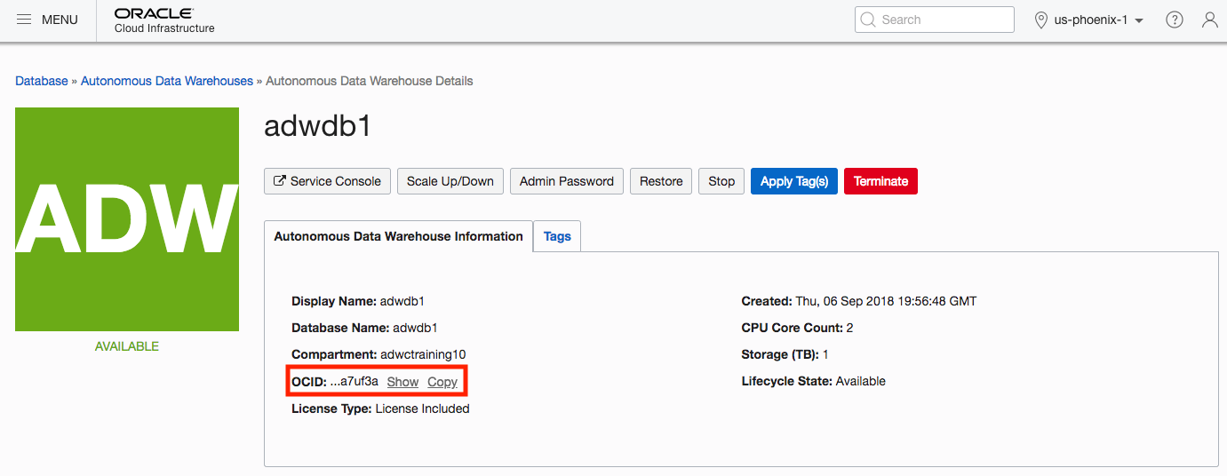Open the Service Console button
The height and width of the screenshot is (476, 1227).
tap(327, 181)
